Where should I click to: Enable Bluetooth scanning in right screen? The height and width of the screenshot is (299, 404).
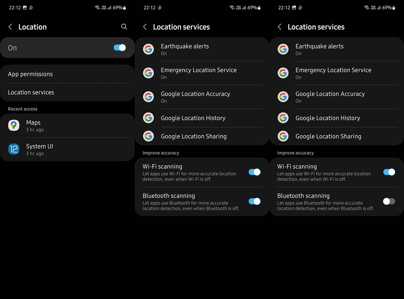pyautogui.click(x=389, y=201)
